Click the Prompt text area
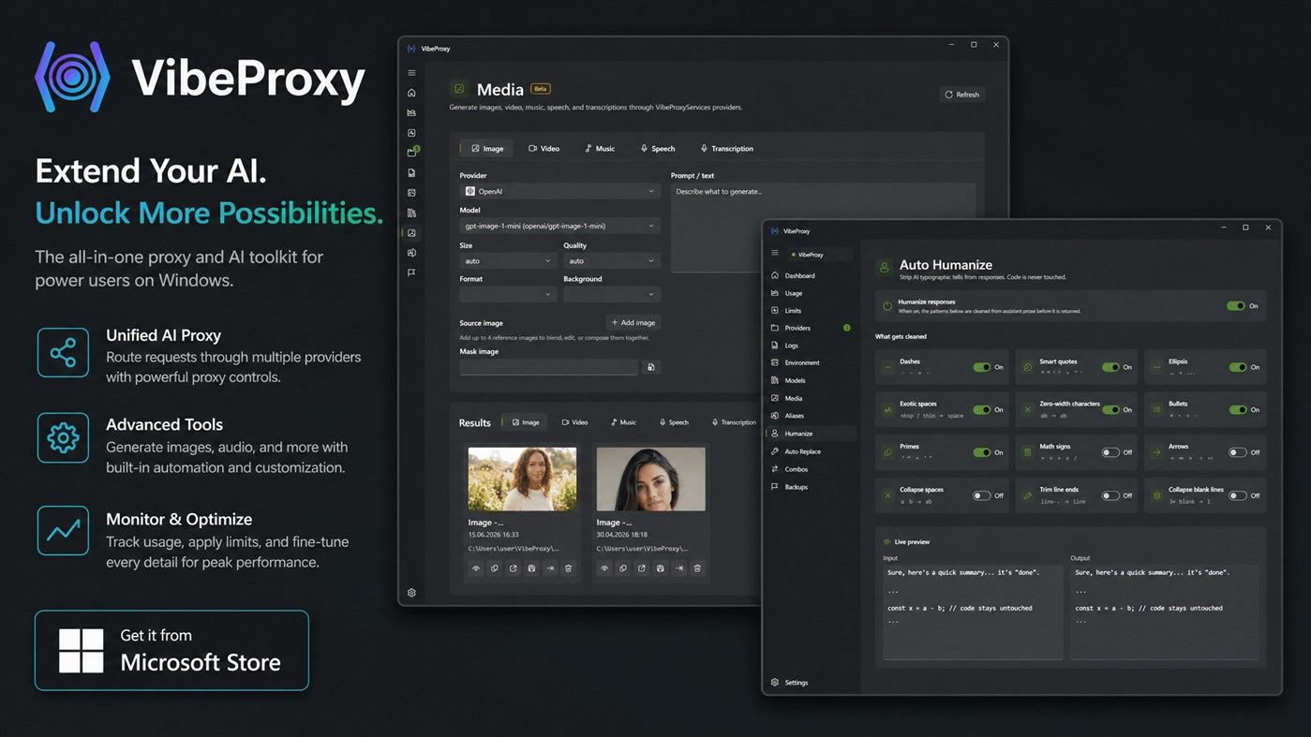The width and height of the screenshot is (1311, 737). coord(823,228)
